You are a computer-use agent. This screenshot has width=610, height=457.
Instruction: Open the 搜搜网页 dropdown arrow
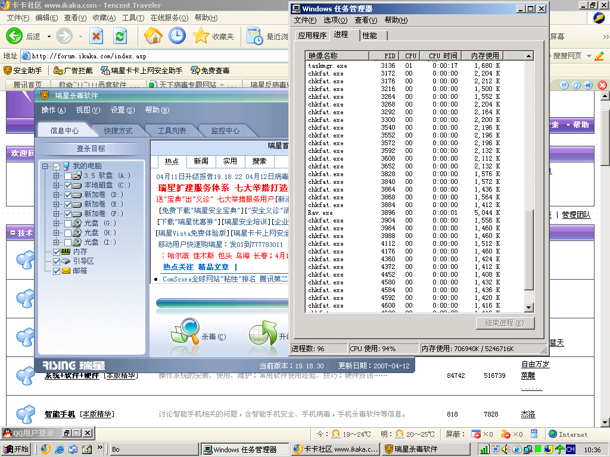pos(589,56)
